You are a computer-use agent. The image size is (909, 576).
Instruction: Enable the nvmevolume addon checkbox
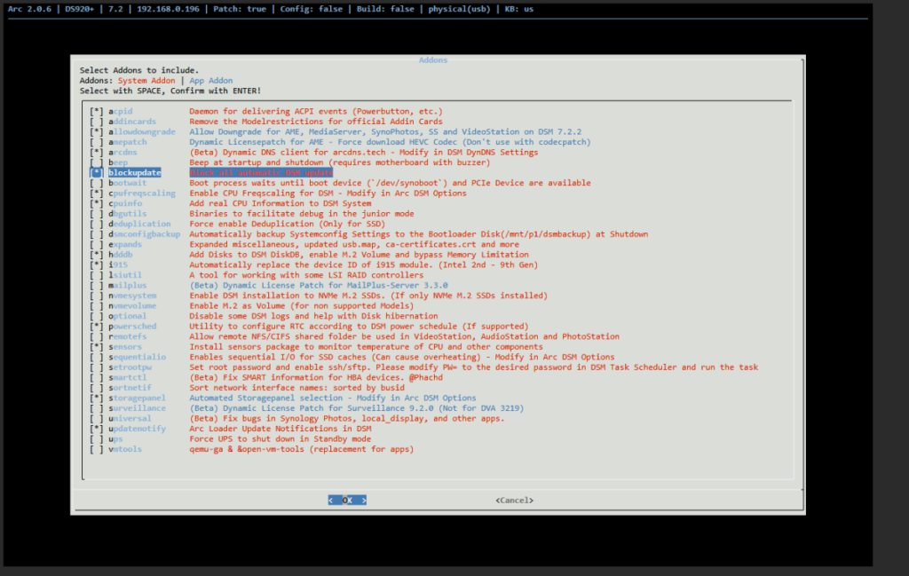tap(96, 305)
